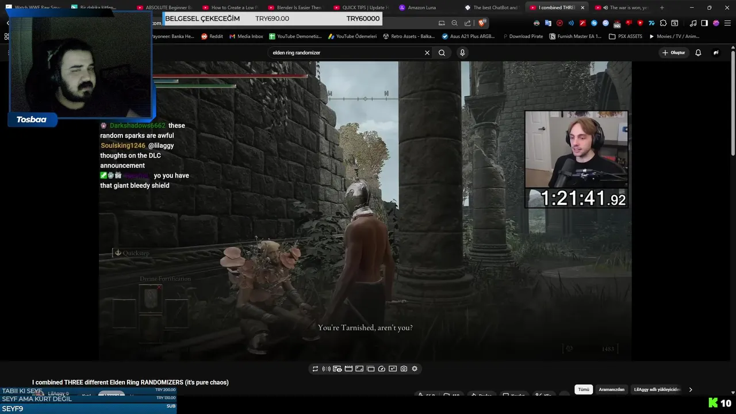Image resolution: width=736 pixels, height=414 pixels.
Task: Click the pop-out player icon below the video
Action: pyautogui.click(x=370, y=369)
